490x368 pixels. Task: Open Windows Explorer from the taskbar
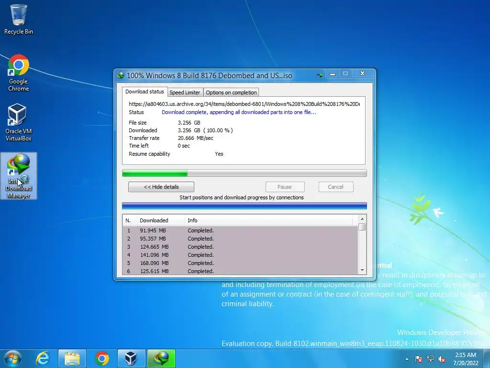click(x=72, y=358)
